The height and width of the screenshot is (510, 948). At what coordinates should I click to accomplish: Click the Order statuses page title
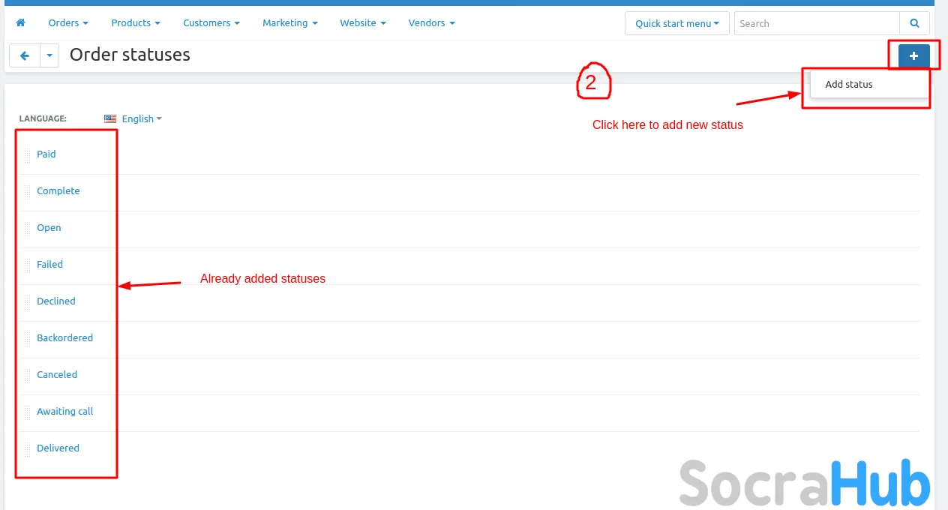click(x=130, y=55)
